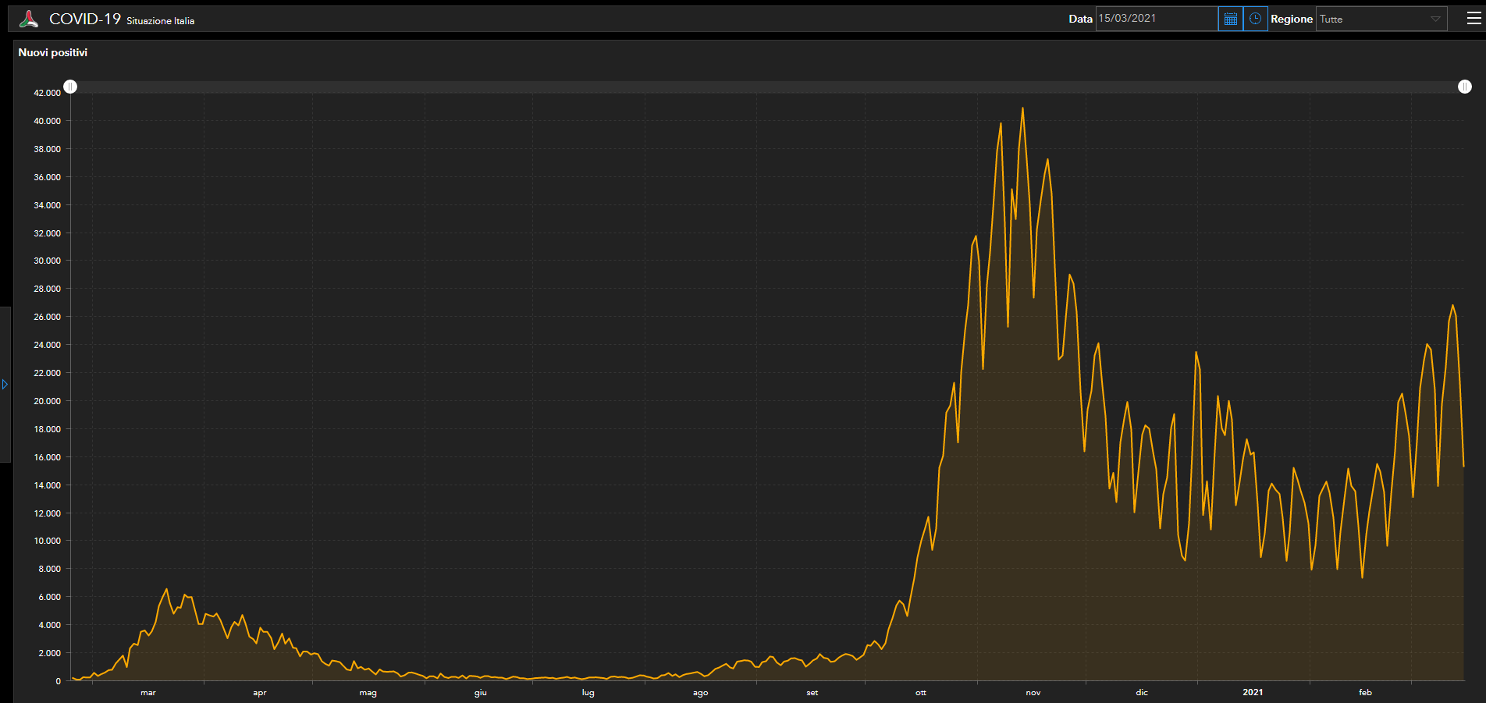Click the COVID-19 title text
Viewport: 1486px width, 703px height.
pos(85,19)
